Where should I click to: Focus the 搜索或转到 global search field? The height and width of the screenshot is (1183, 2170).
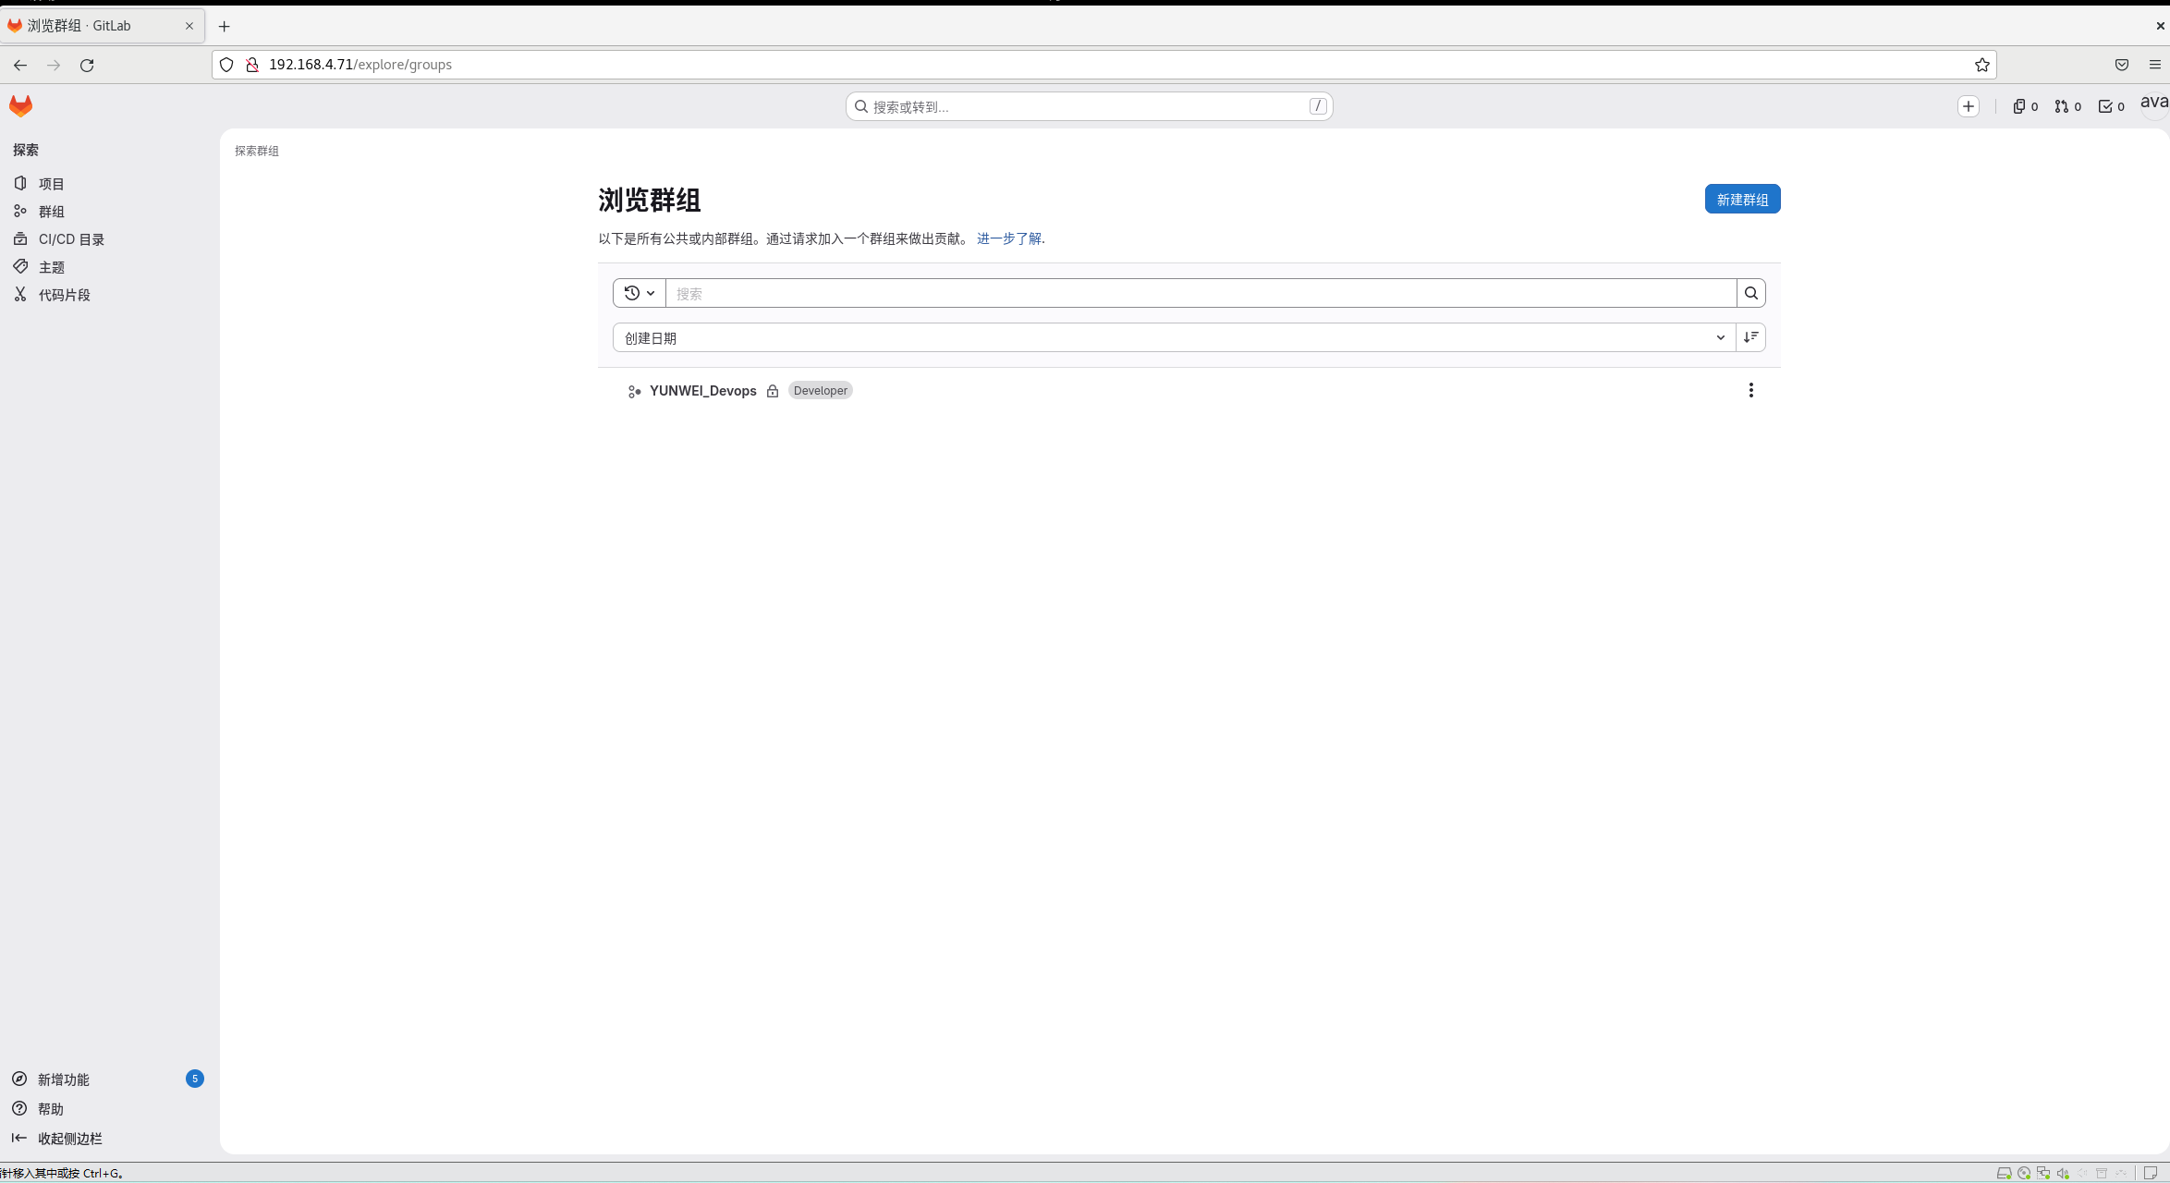point(1089,106)
